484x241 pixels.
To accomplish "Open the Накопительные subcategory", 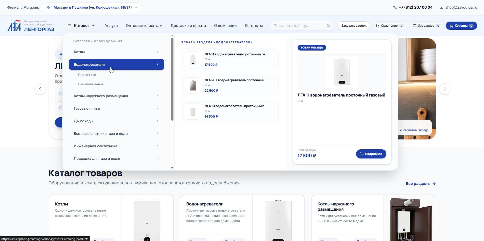I will point(91,84).
